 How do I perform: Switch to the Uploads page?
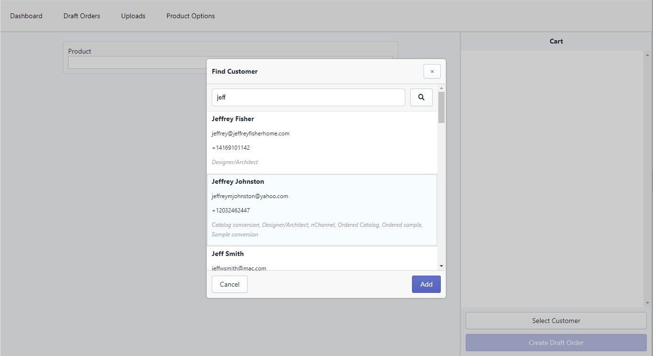(133, 16)
